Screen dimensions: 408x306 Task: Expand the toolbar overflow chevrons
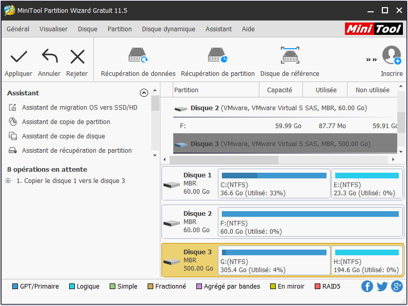click(372, 59)
